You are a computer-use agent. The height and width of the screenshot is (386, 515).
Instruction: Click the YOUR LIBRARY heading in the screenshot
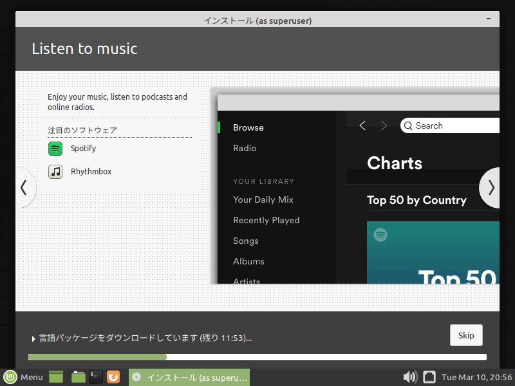(263, 181)
